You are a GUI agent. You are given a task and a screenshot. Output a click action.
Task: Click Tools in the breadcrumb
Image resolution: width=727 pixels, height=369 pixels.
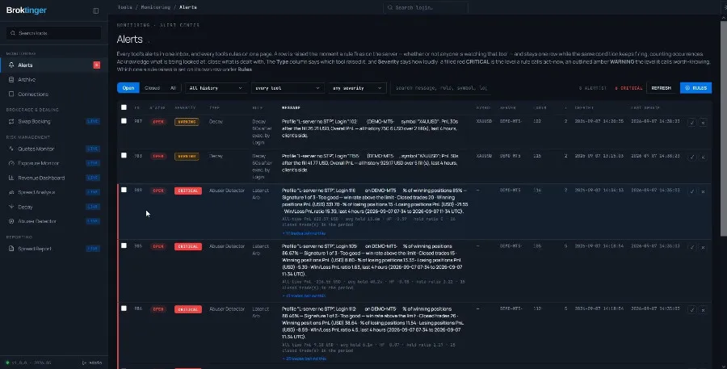pos(124,7)
